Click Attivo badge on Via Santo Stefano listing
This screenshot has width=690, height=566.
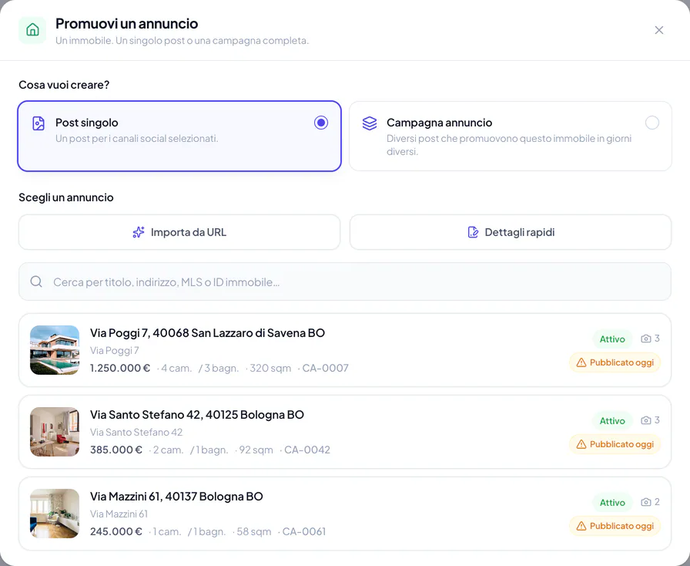(x=612, y=420)
